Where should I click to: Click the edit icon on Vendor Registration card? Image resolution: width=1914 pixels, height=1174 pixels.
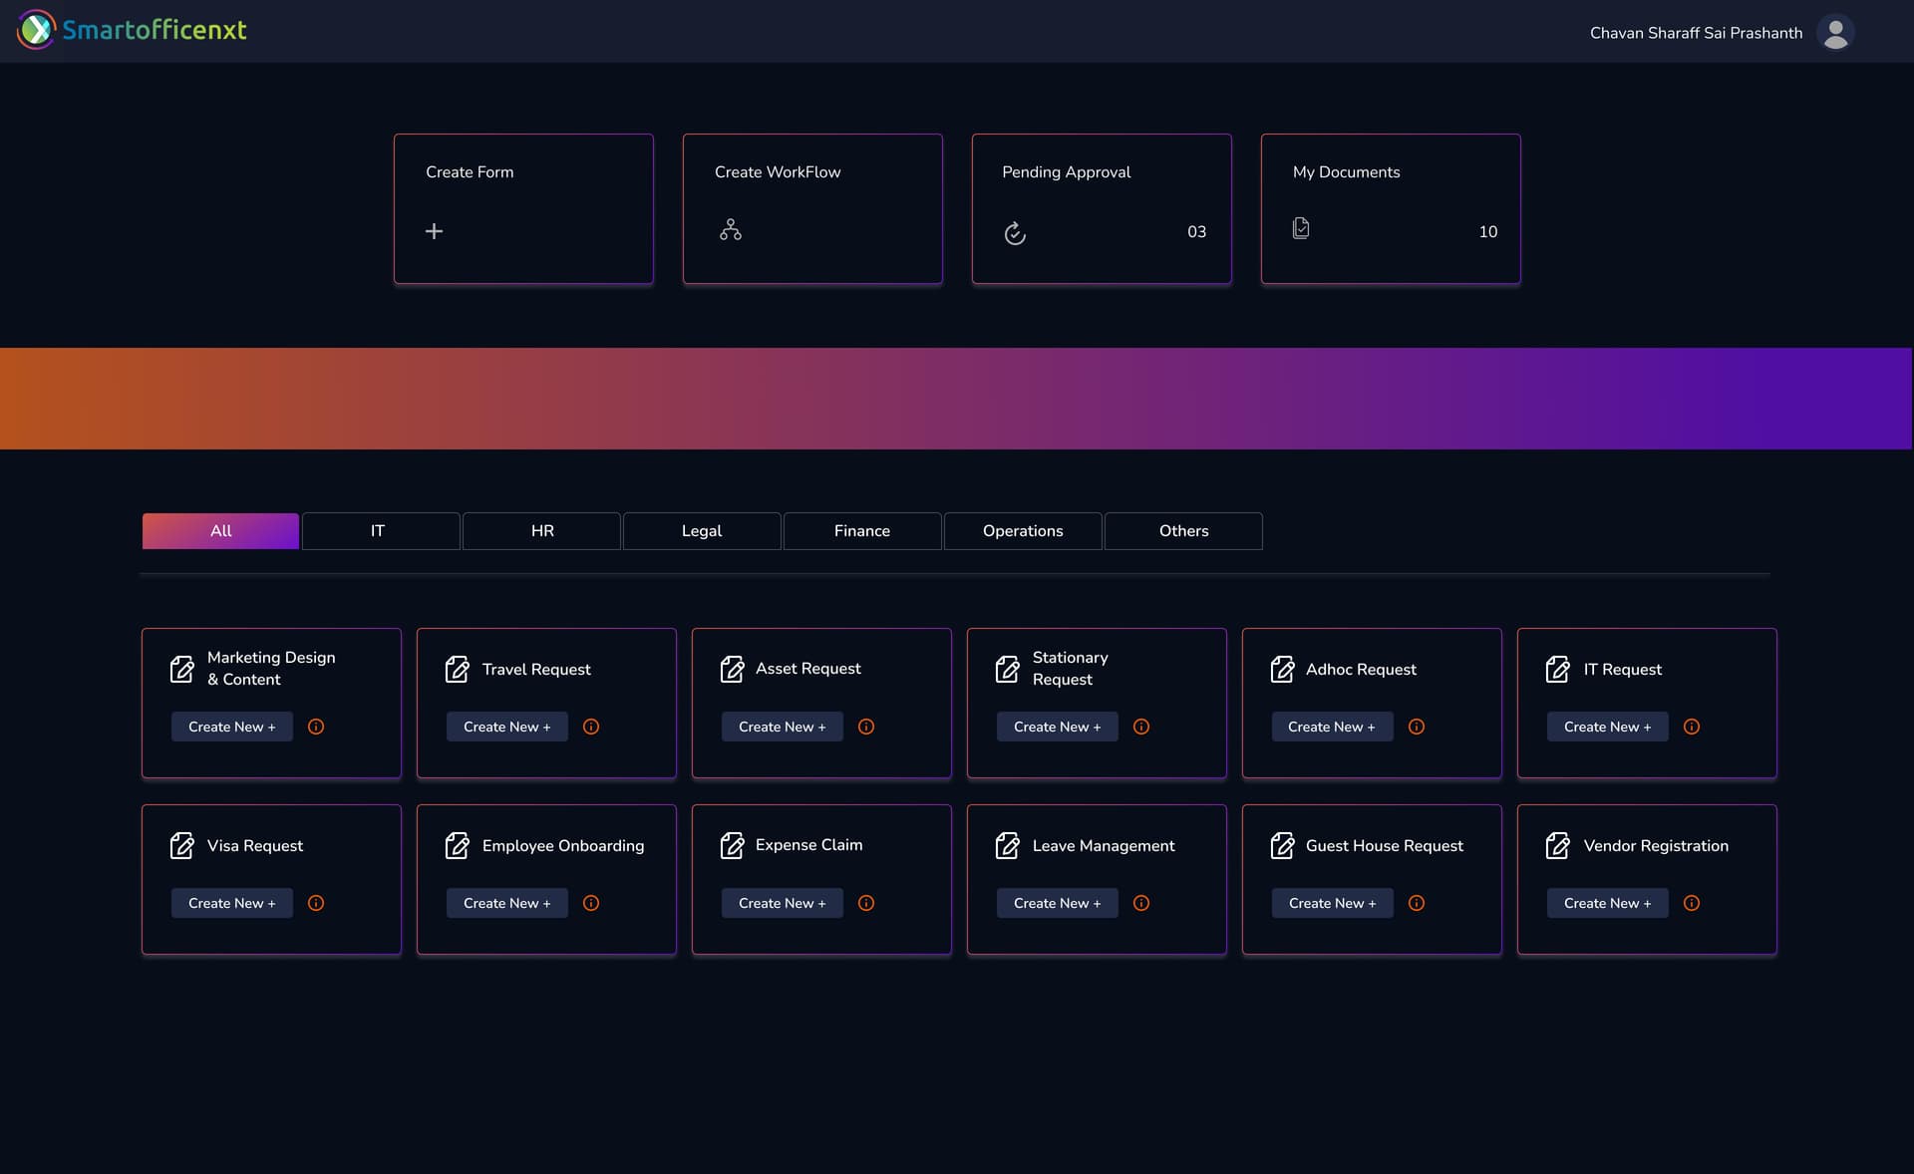point(1558,845)
